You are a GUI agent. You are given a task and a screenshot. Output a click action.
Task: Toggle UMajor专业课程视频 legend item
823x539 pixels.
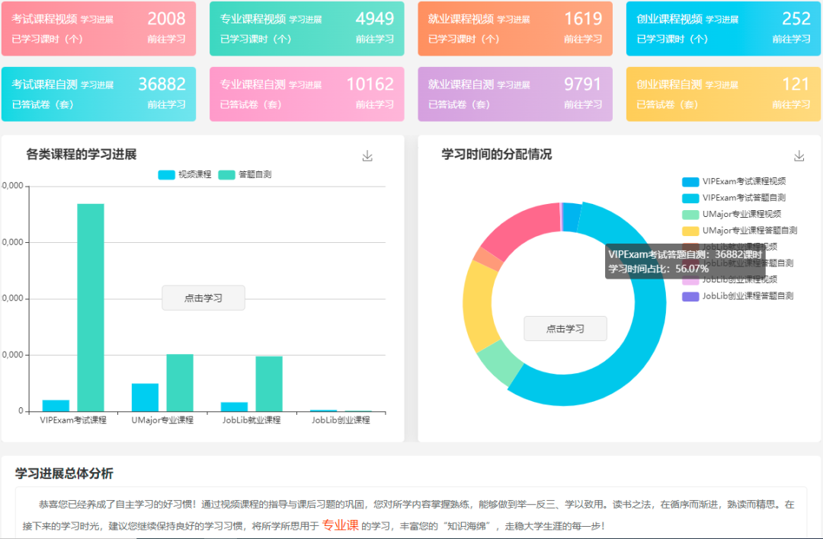click(732, 214)
